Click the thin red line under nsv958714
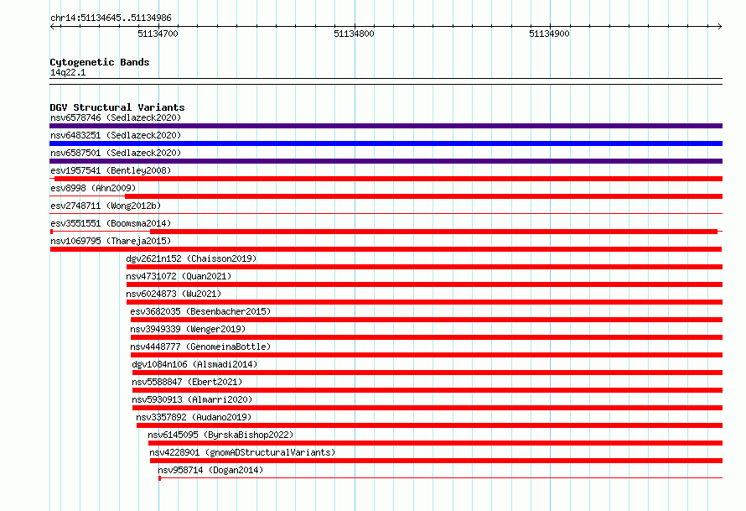 click(441, 477)
